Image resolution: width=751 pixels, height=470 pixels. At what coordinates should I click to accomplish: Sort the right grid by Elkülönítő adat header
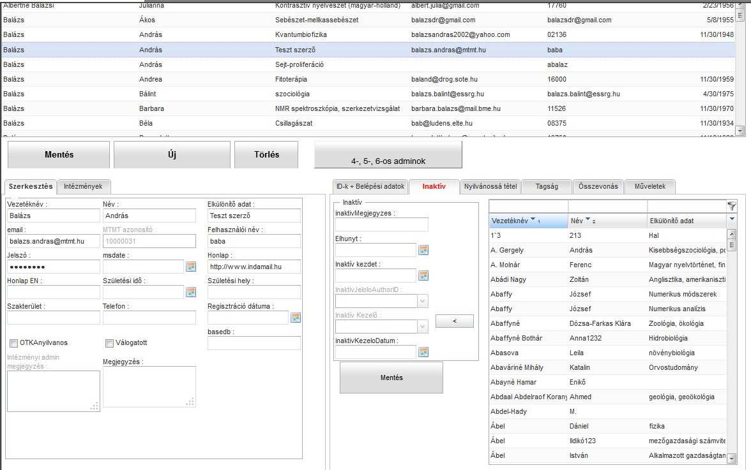click(687, 221)
